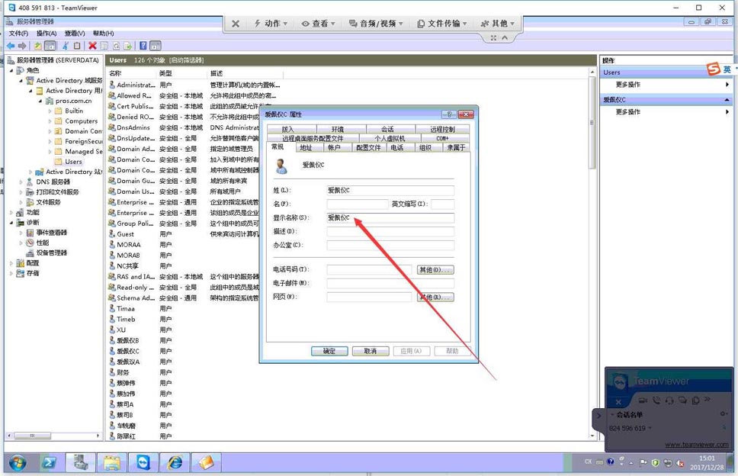
Task: Click the cut scissors icon in toolbar
Action: tap(66, 46)
